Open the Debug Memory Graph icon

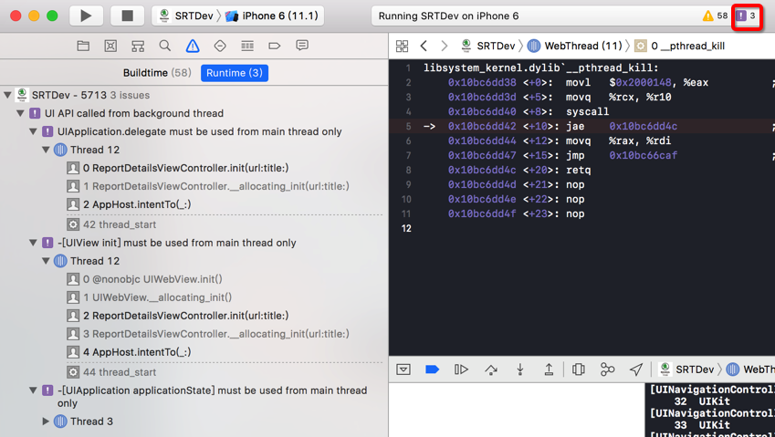point(607,369)
